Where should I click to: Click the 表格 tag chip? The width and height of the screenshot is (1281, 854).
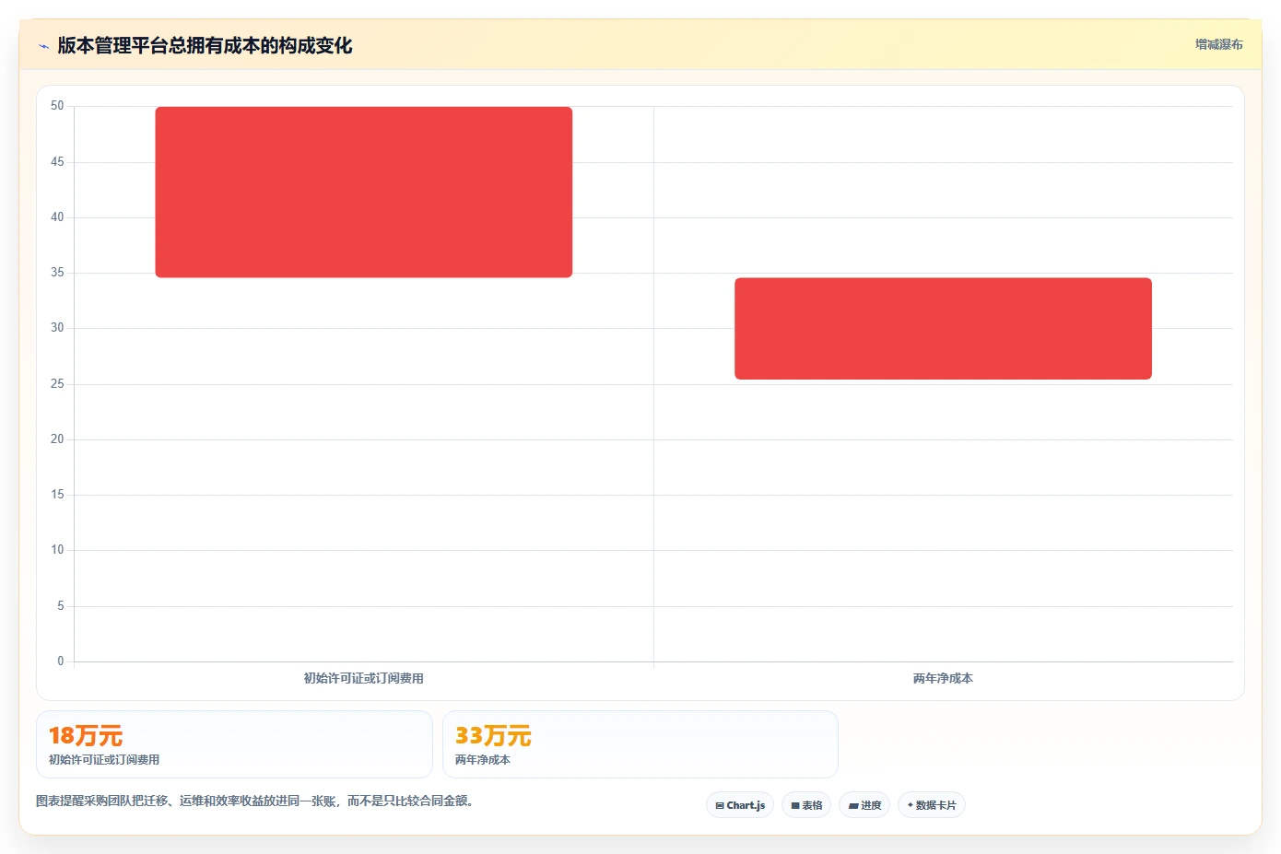point(806,805)
